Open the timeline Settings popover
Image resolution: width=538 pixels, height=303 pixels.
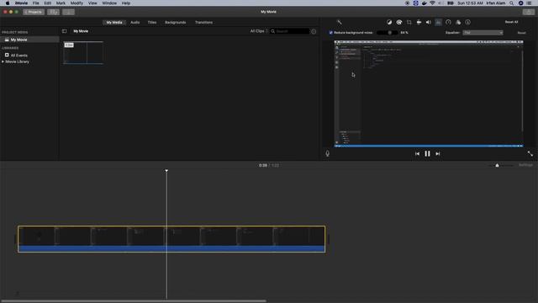coord(525,165)
